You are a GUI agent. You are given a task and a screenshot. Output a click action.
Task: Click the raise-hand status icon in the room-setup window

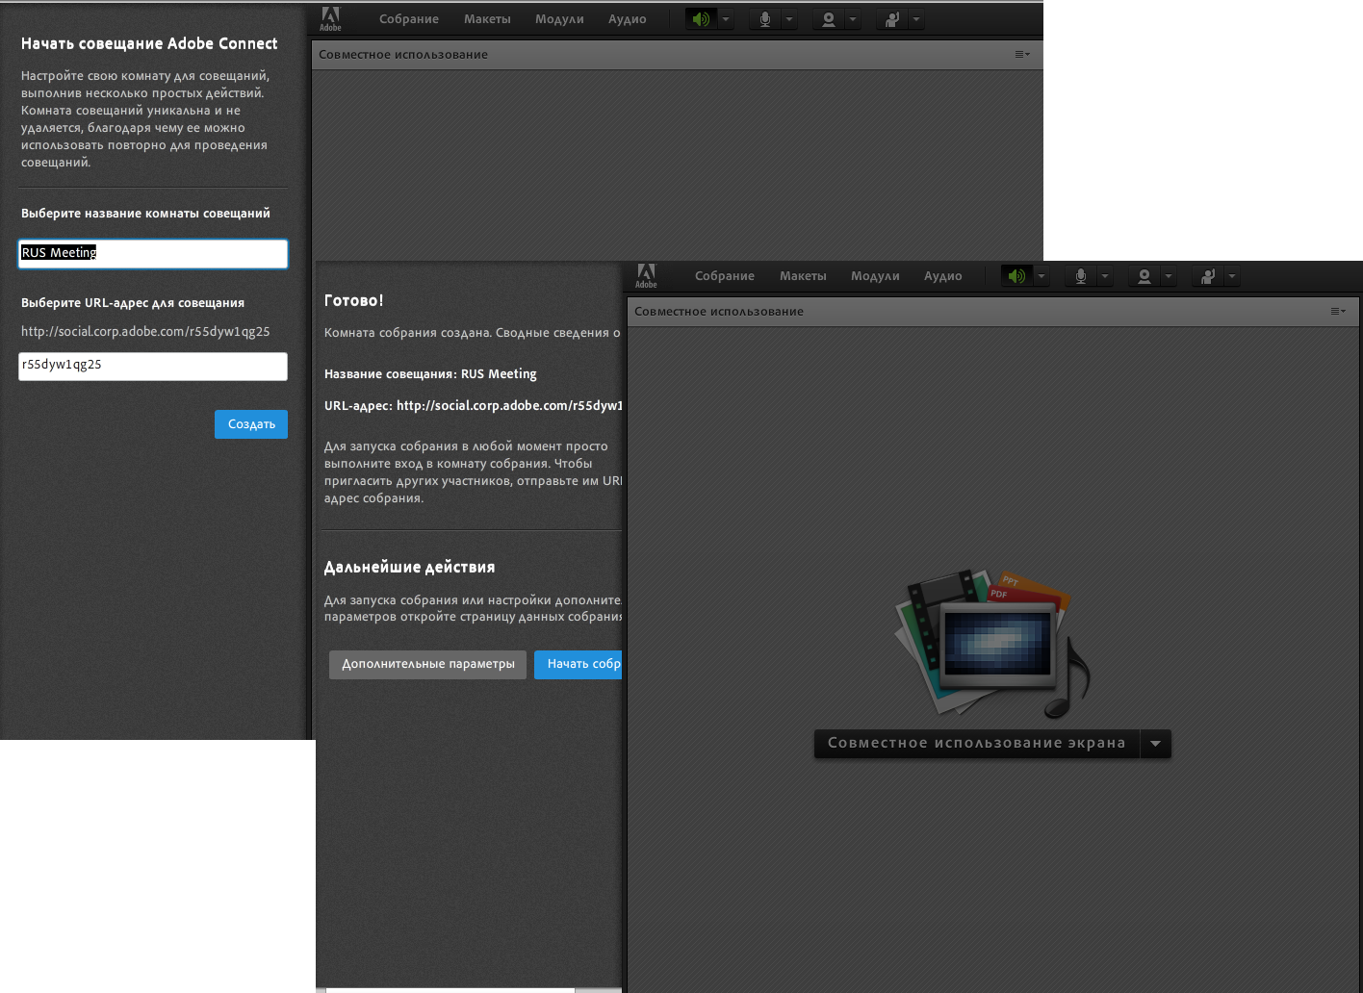coord(892,19)
